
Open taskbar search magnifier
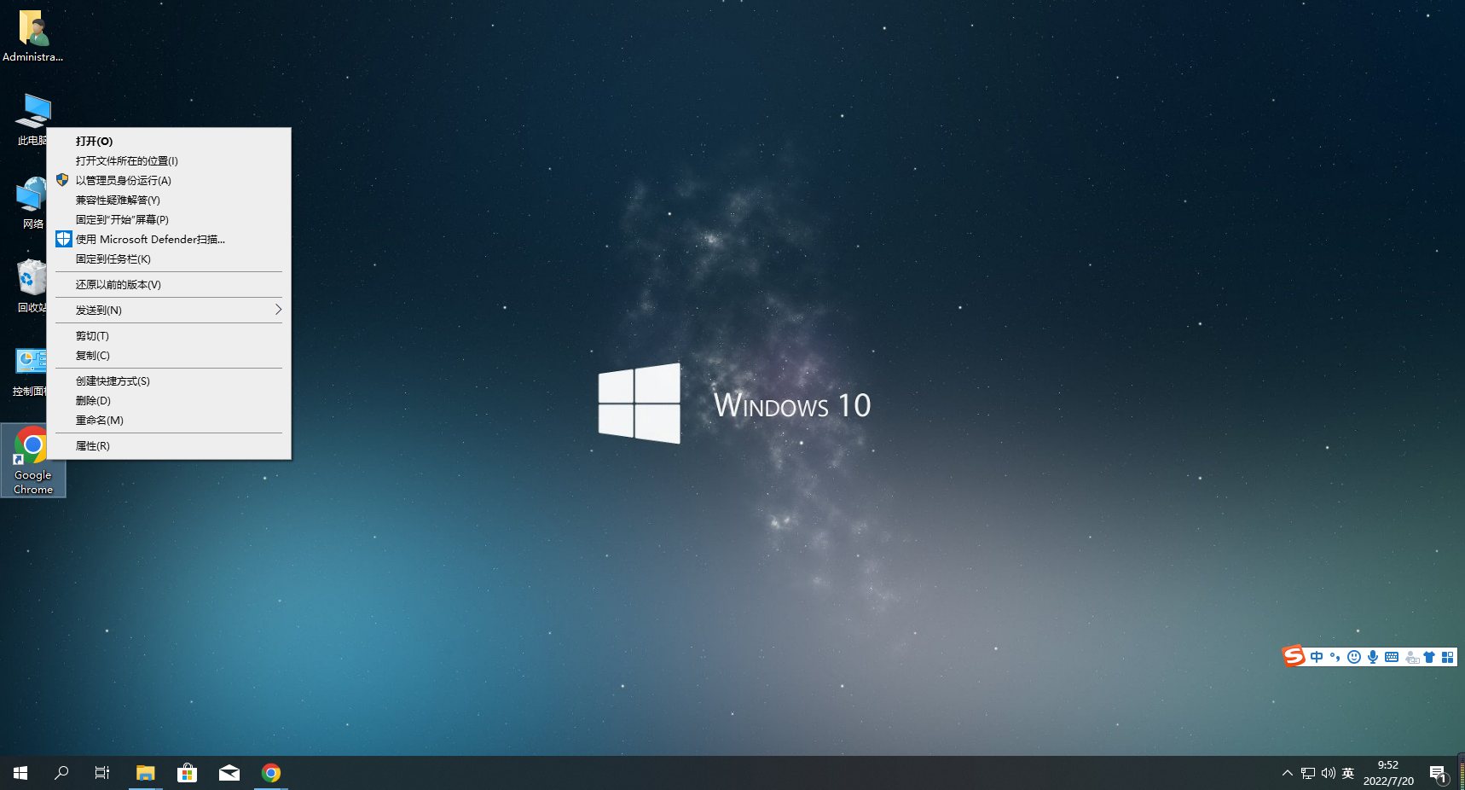coord(61,773)
